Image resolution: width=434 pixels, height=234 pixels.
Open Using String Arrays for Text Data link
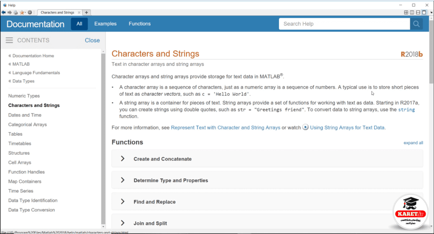point(347,127)
